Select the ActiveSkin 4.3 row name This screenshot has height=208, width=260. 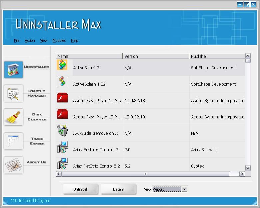coord(86,68)
